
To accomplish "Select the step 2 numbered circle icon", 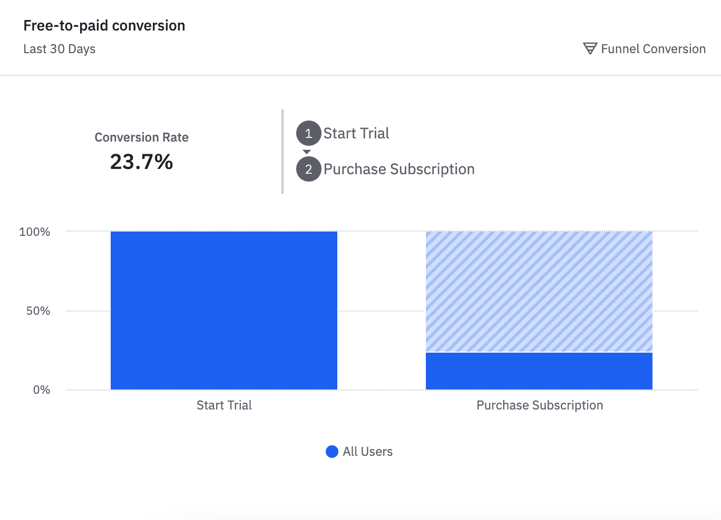I will click(308, 169).
